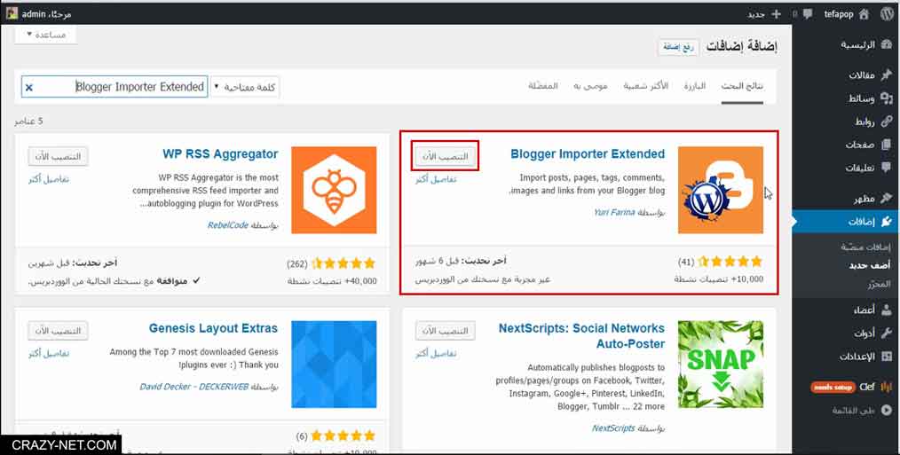The image size is (900, 455).
Task: Open the Links (روابط) chain icon
Action: 886,121
